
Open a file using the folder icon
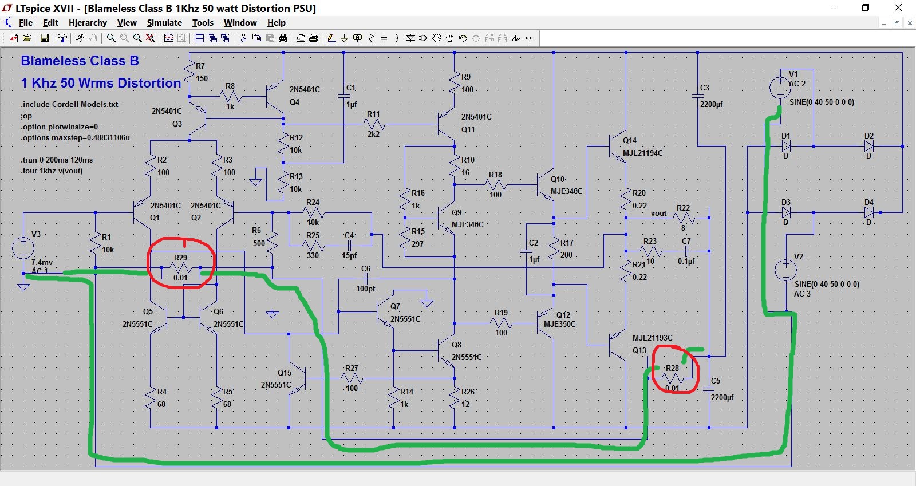(27, 38)
